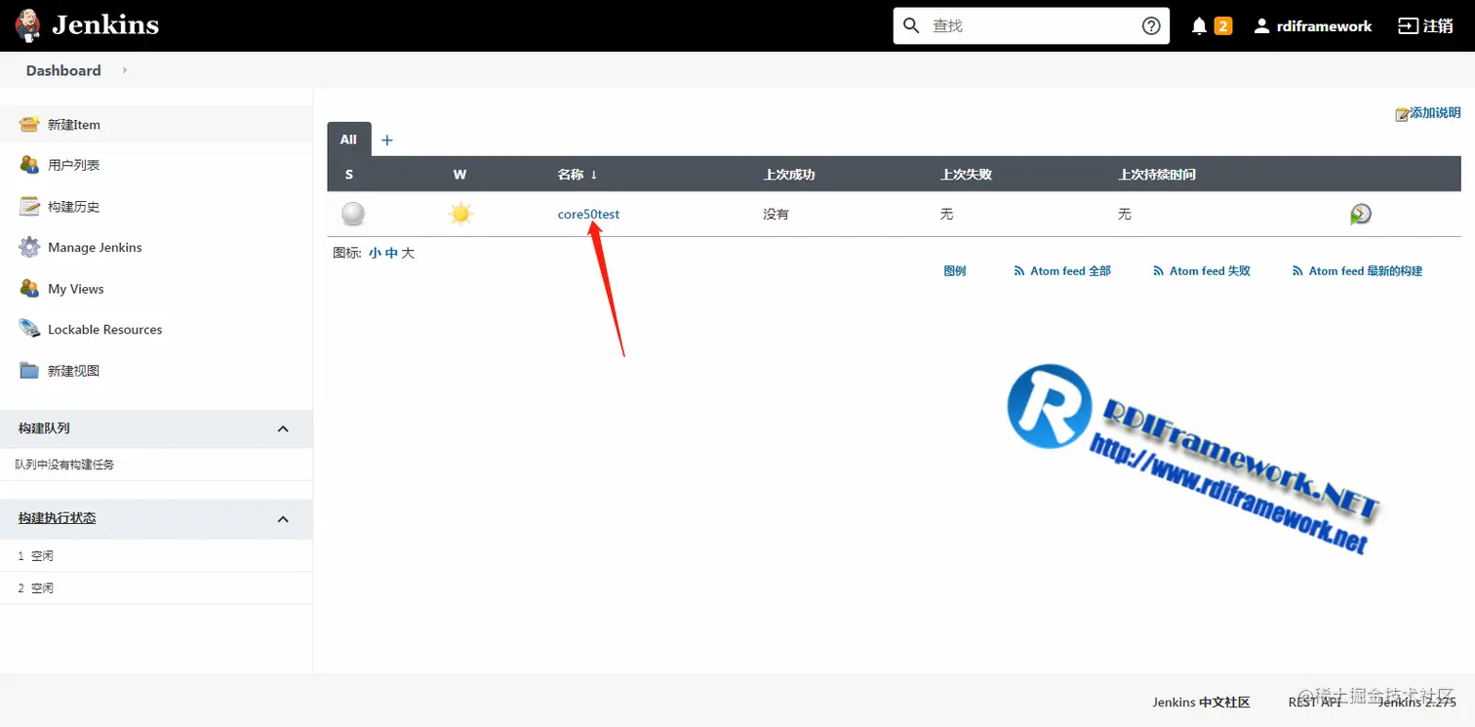Sort by 上次持续时间 column header
This screenshot has height=727, width=1475.
click(x=1157, y=175)
